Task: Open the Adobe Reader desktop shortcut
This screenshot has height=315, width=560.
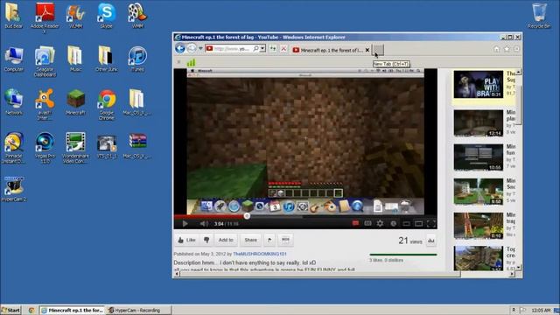Action: point(45,17)
